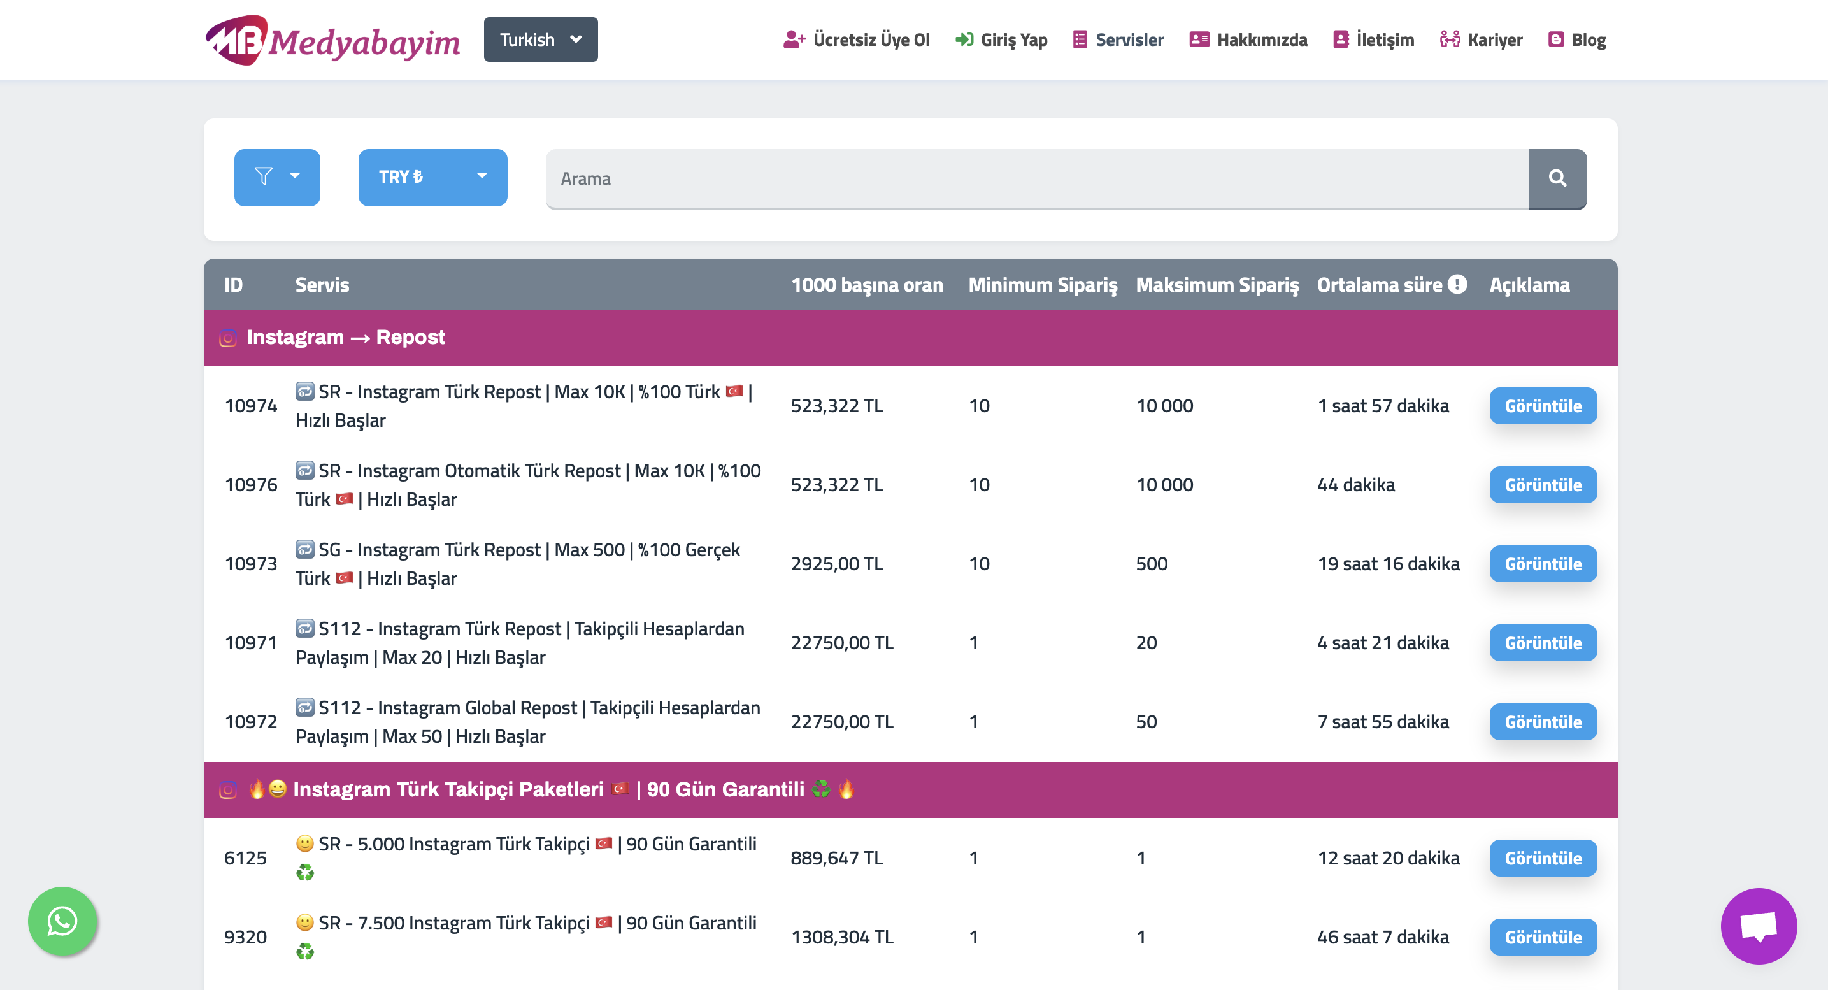1828x990 pixels.
Task: Visit the Kariyer page
Action: [1481, 39]
